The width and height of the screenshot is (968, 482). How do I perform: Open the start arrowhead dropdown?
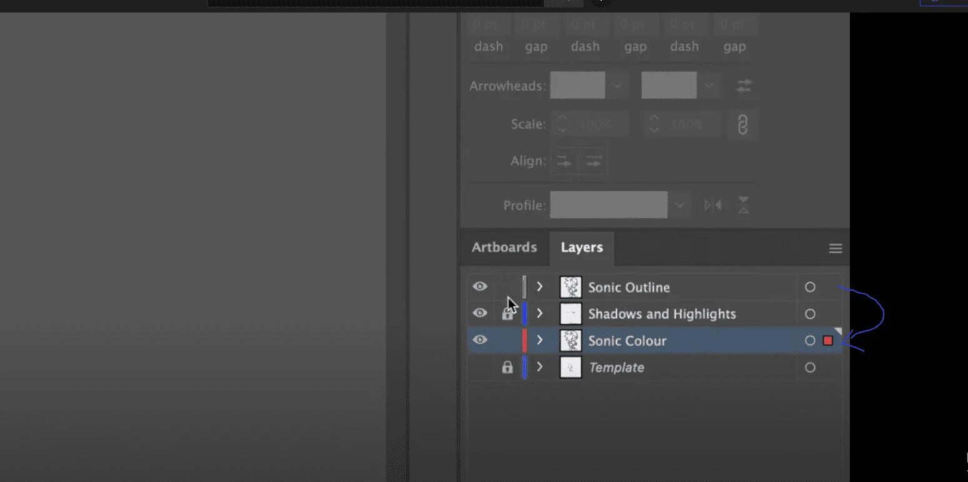(x=618, y=86)
